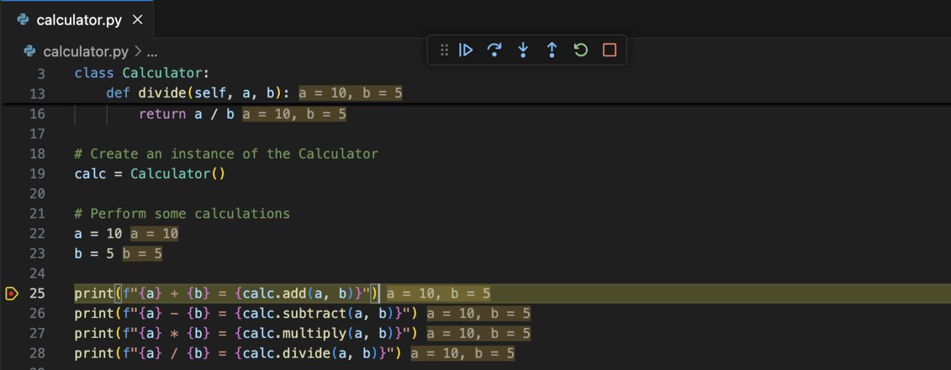The height and width of the screenshot is (370, 951).
Task: Grab the debug toolbar drag handle dots
Action: [444, 50]
